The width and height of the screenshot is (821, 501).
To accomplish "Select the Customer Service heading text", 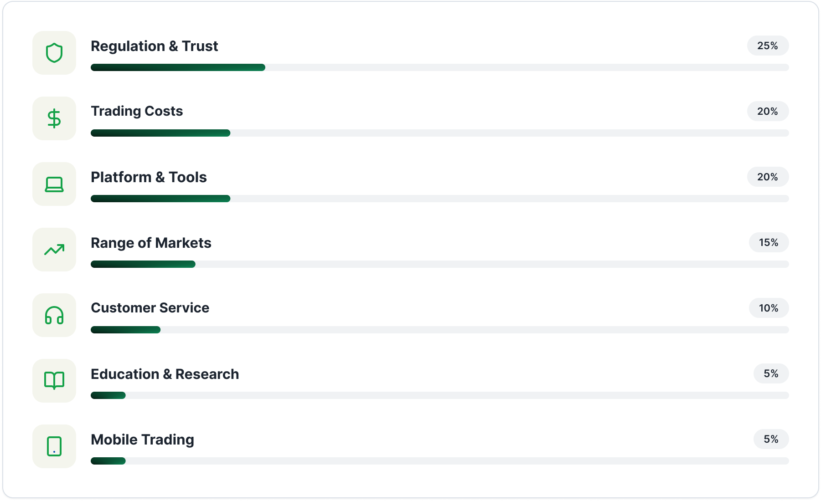I will [x=150, y=308].
